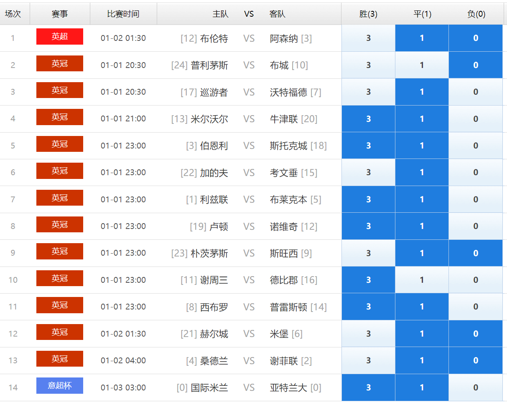Toggle loss (0) for 普利茅斯 vs 布城
Viewport: 507px width, 405px height.
pos(476,65)
